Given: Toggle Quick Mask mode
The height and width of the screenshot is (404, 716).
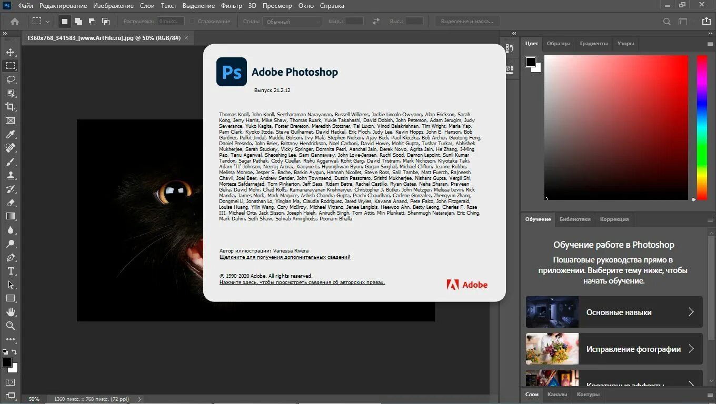Looking at the screenshot, I should 11,382.
